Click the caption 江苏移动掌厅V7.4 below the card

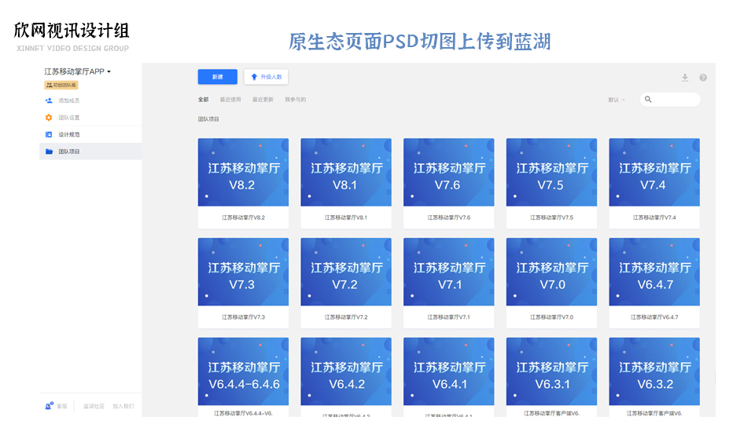654,217
